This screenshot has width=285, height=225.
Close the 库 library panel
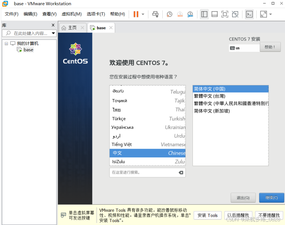click(53, 25)
